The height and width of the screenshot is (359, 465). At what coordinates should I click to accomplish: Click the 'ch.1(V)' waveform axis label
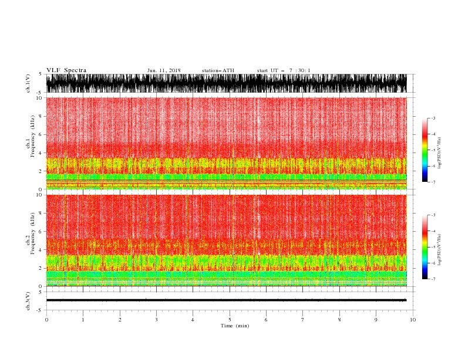[28, 83]
